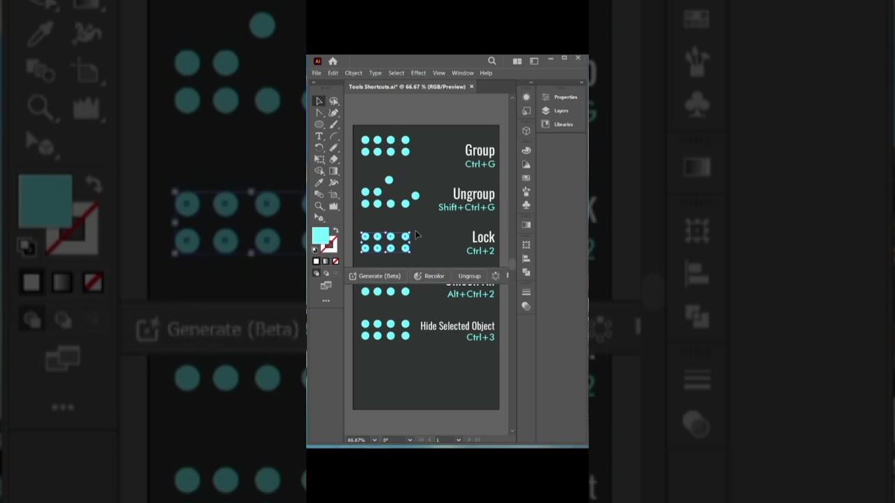The image size is (895, 503).
Task: Collapse the Properties panel group arrows
Action: click(x=581, y=82)
